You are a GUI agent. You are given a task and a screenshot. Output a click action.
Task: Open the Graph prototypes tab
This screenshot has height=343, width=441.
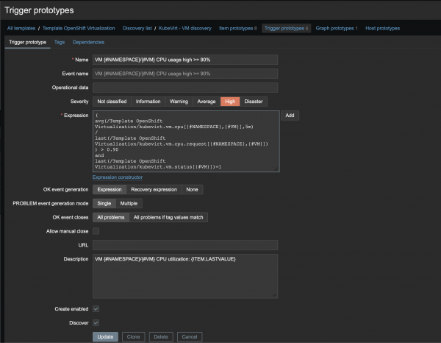point(337,28)
